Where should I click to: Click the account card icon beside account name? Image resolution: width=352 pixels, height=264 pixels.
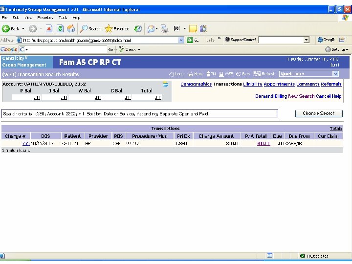tap(165, 85)
